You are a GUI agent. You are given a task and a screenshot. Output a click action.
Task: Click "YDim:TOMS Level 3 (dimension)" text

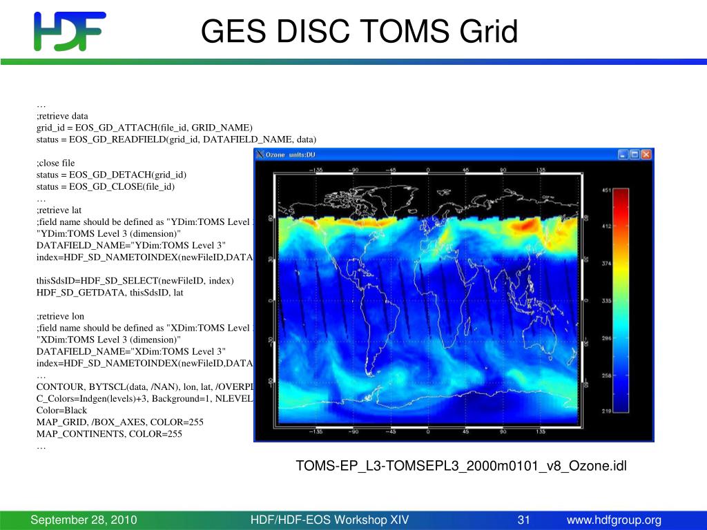point(108,233)
